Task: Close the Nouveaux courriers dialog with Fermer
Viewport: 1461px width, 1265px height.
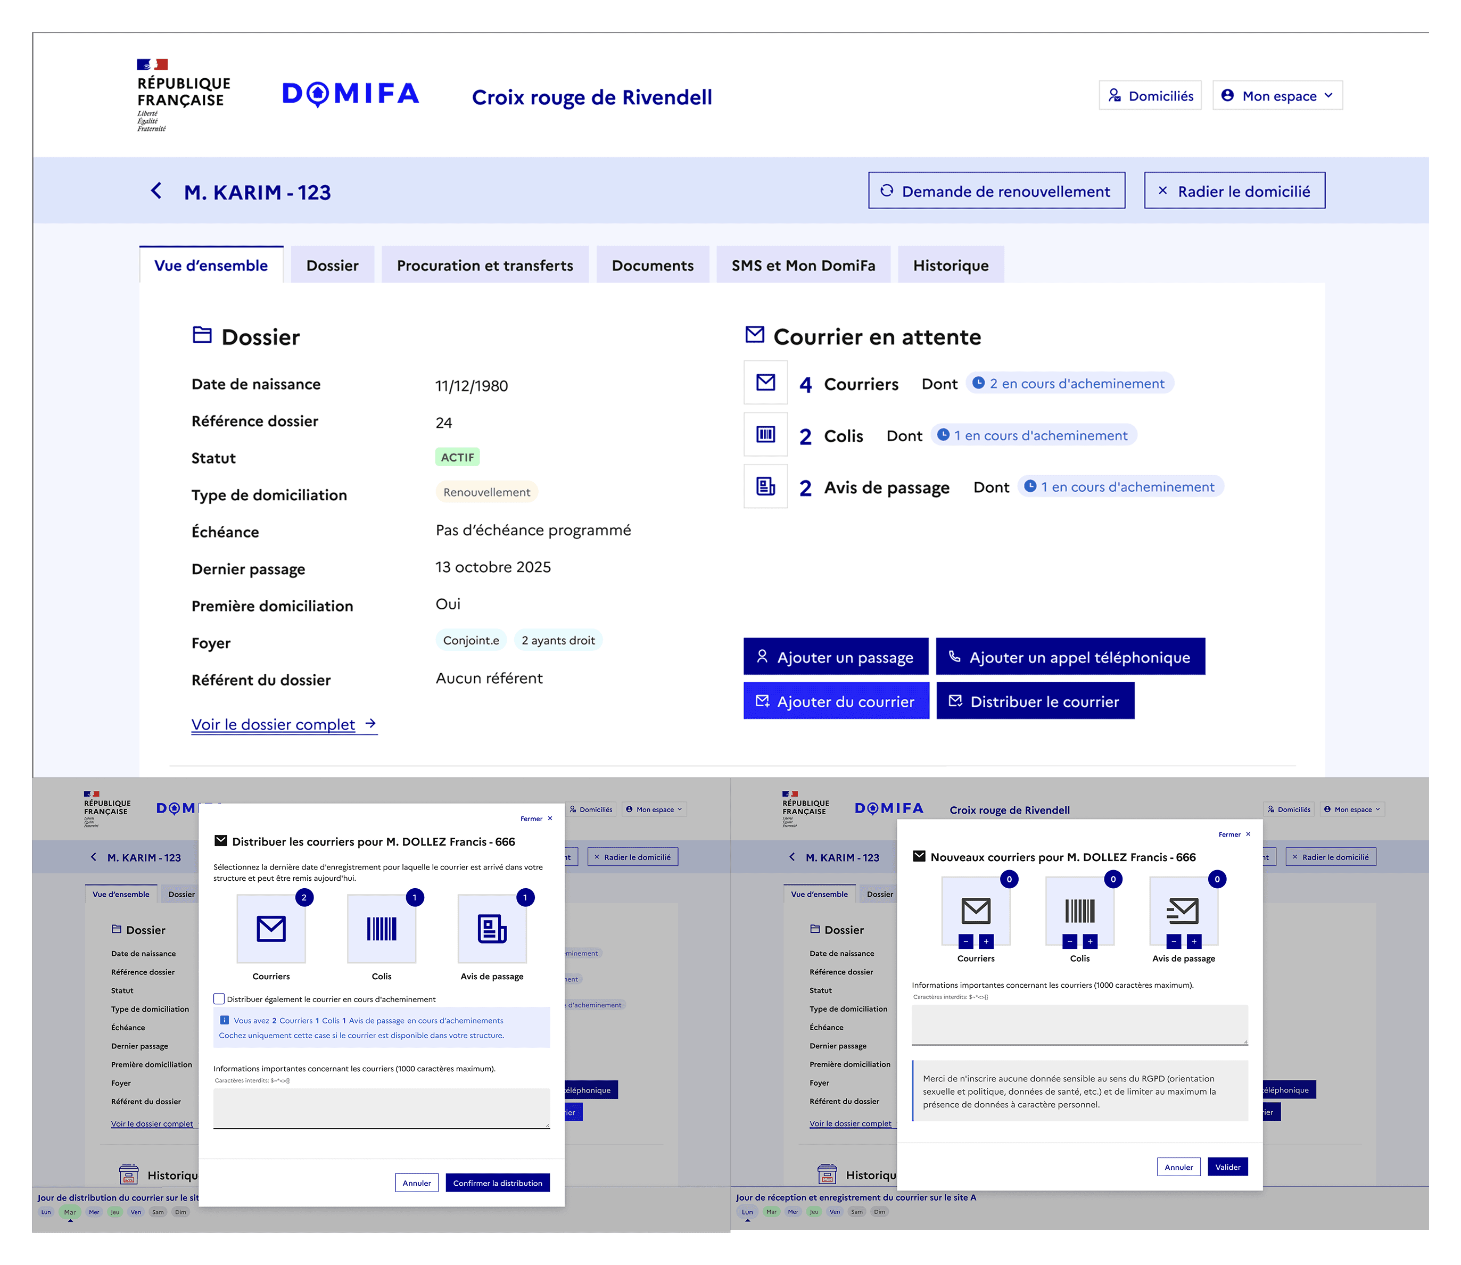Action: [x=1234, y=834]
